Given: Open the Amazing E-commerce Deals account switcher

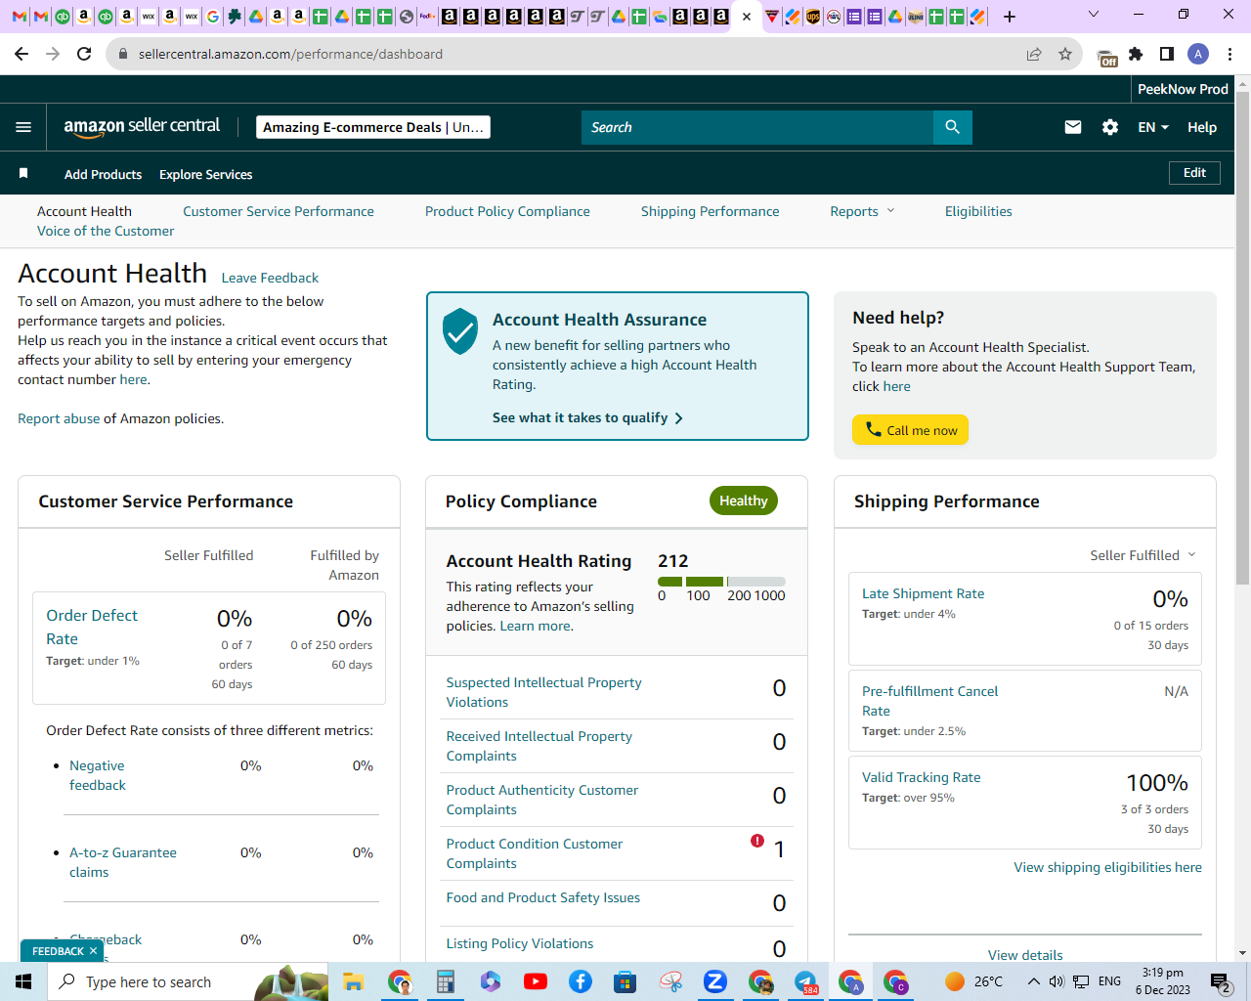Looking at the screenshot, I should point(373,127).
